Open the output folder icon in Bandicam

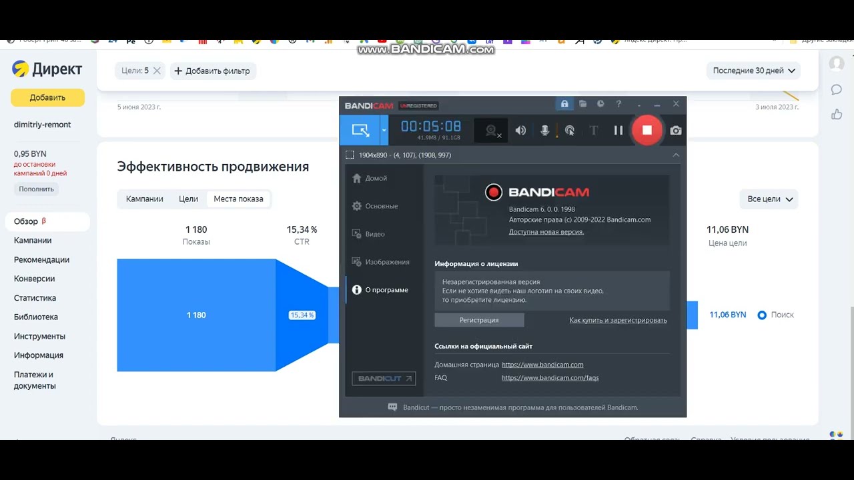pos(582,104)
